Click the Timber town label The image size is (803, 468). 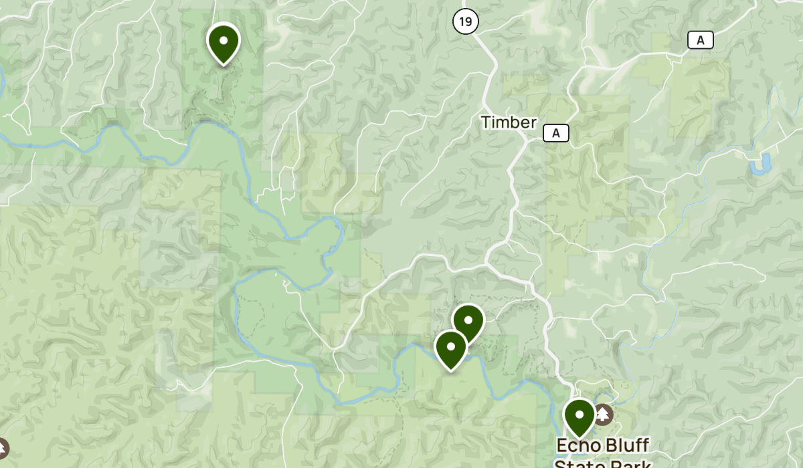click(x=509, y=122)
